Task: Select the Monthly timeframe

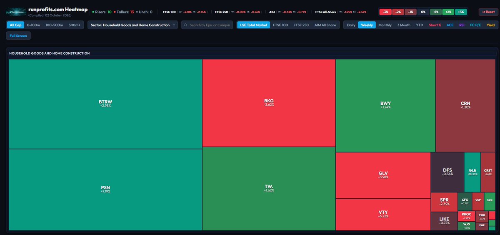Action: point(385,25)
